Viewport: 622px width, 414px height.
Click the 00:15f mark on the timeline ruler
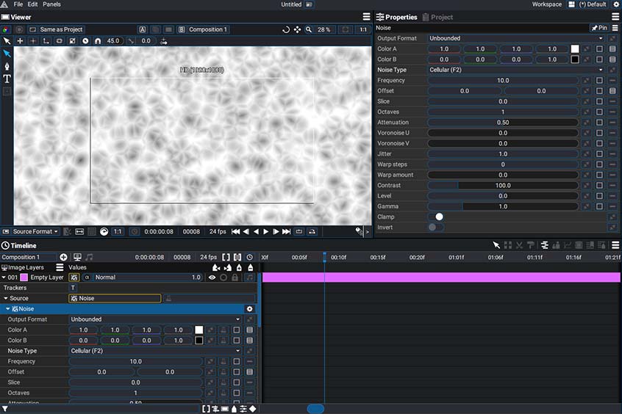click(x=378, y=257)
